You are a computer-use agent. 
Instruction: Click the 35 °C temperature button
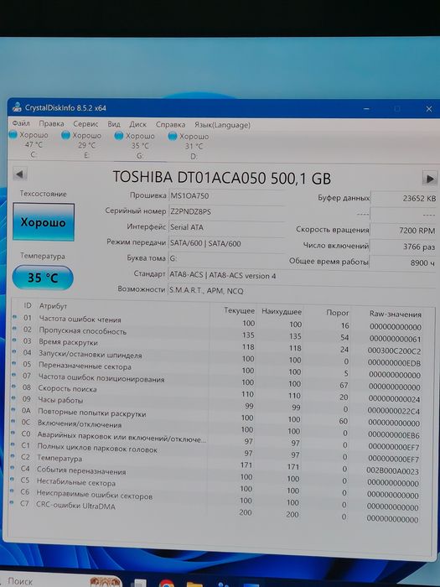click(x=43, y=278)
